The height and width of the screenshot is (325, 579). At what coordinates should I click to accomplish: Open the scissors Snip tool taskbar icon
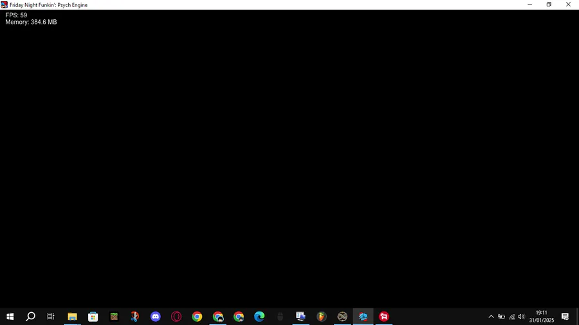point(135,317)
